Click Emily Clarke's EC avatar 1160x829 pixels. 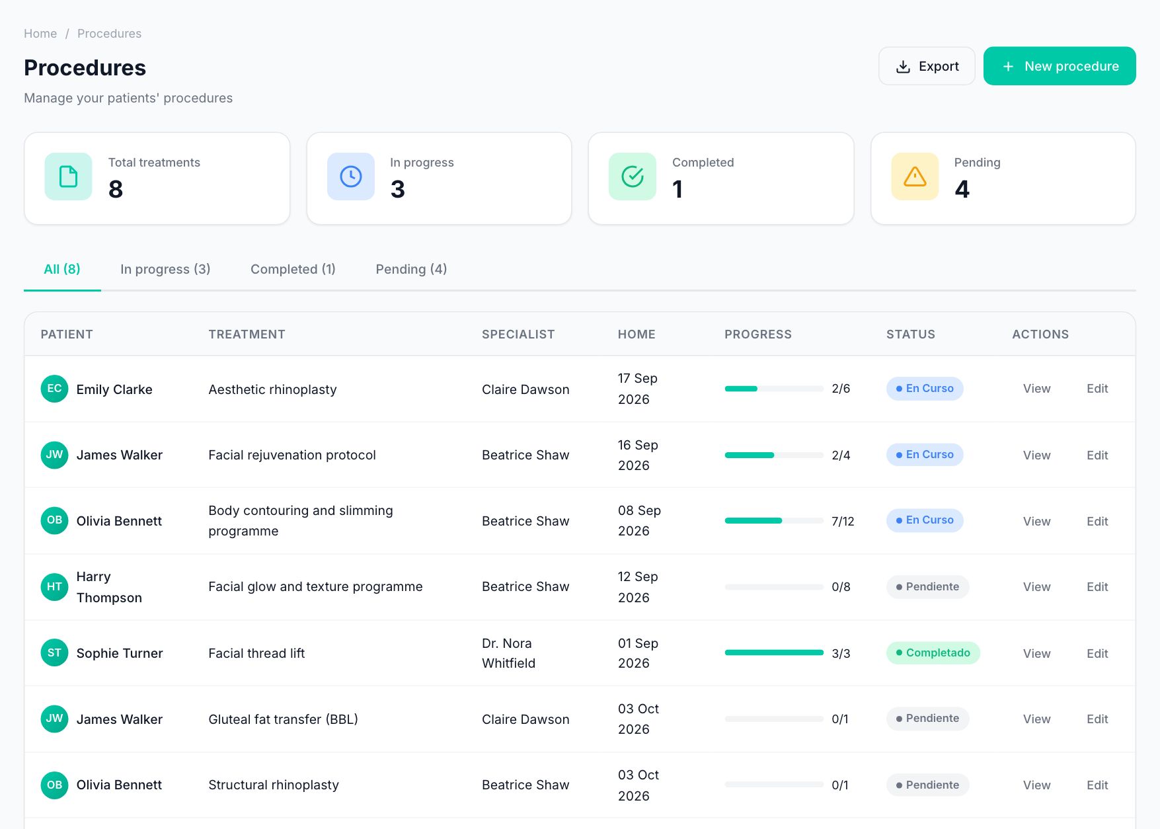[54, 389]
